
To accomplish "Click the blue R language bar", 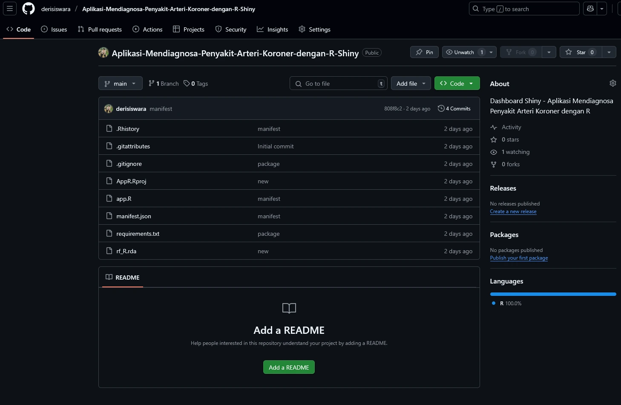I will pyautogui.click(x=553, y=294).
